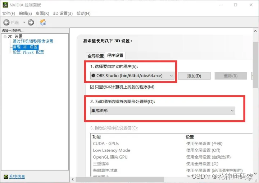Select 管理 3D 设置 tree item

pos(26,47)
